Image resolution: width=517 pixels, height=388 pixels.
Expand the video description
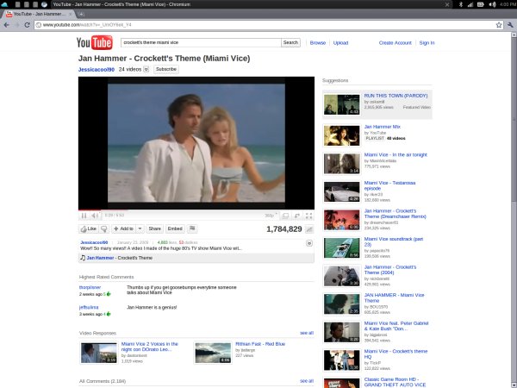309,243
